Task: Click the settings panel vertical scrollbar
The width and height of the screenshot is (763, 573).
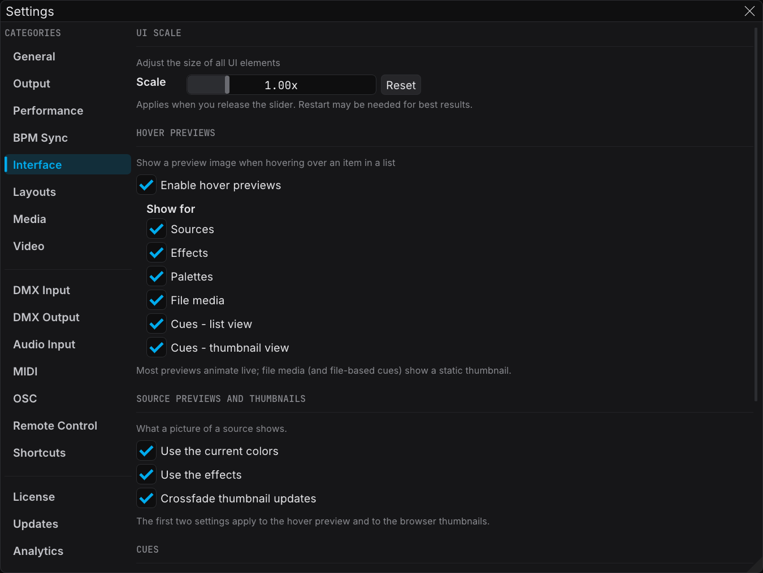Action: (x=756, y=215)
